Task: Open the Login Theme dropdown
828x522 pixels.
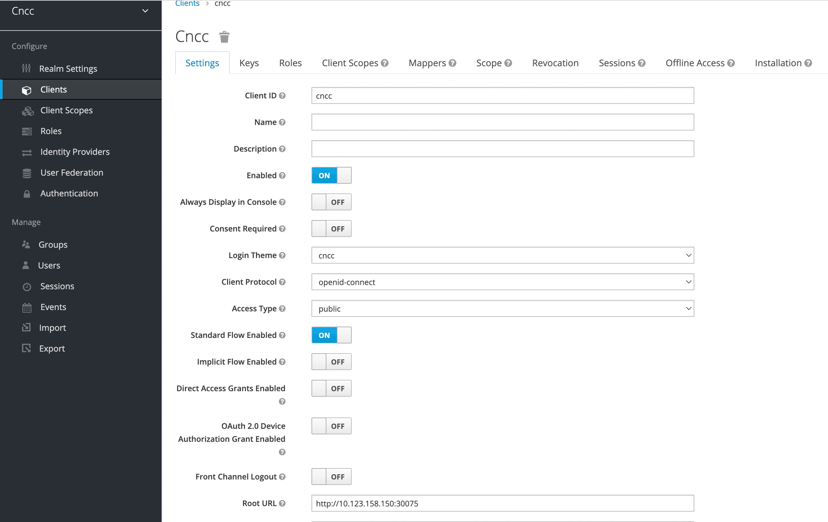Action: click(x=502, y=255)
